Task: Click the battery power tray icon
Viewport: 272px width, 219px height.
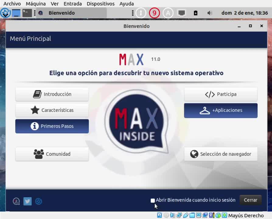Action: [196, 13]
